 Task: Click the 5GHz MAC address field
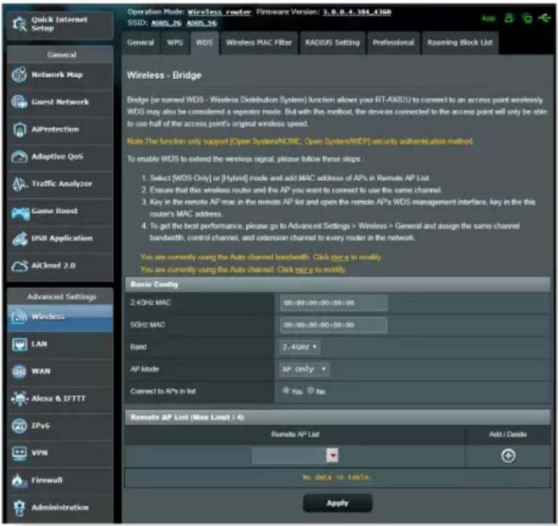coord(333,325)
